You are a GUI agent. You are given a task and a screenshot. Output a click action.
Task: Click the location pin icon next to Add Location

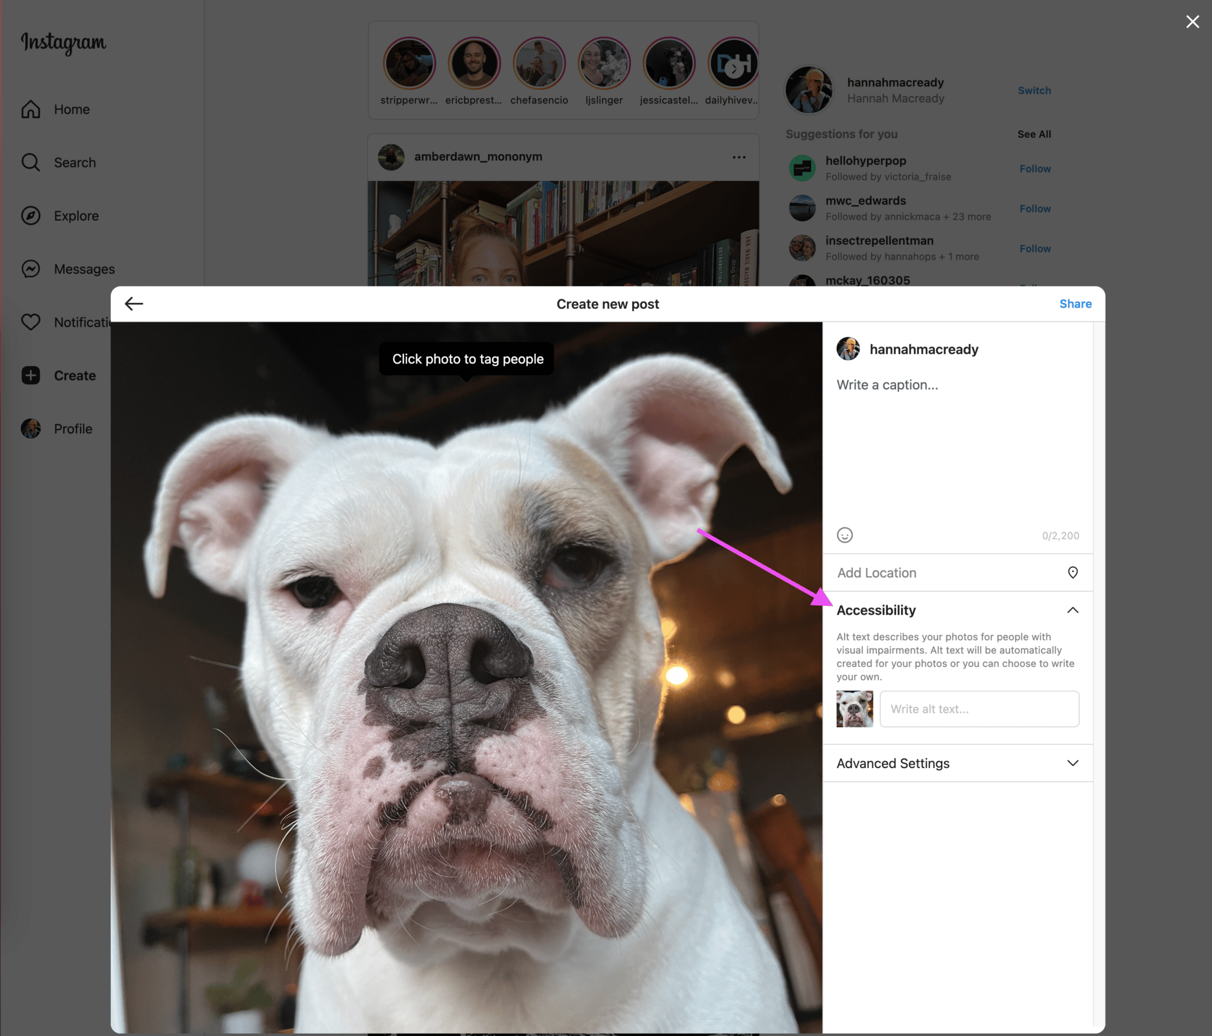click(x=1072, y=572)
